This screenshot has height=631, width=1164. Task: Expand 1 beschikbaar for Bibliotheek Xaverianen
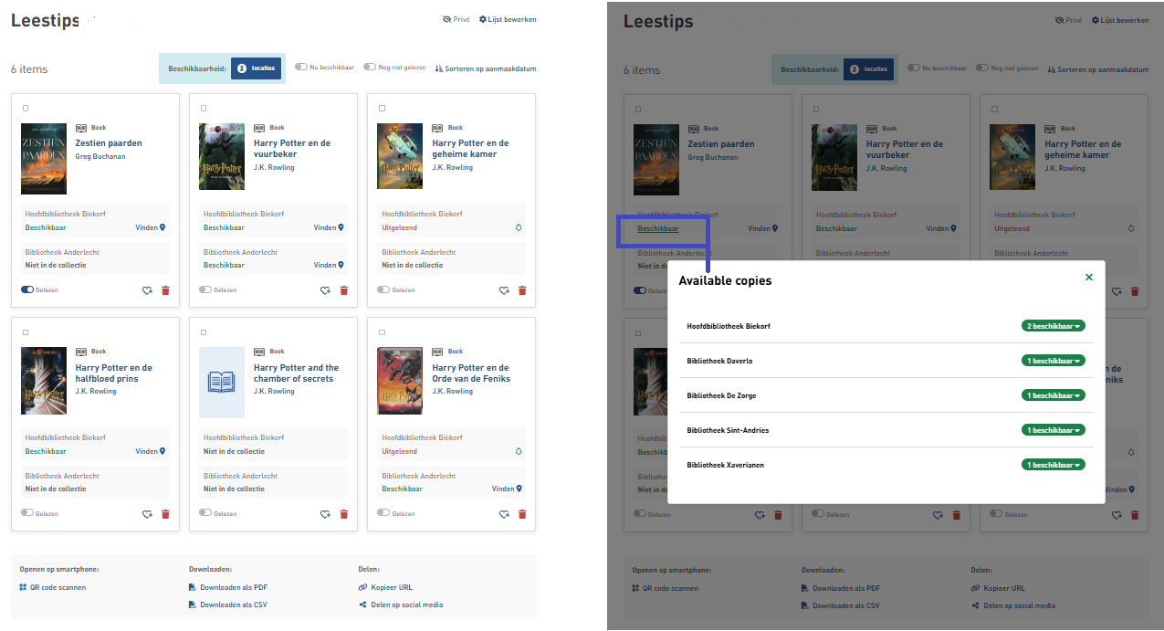[1053, 465]
